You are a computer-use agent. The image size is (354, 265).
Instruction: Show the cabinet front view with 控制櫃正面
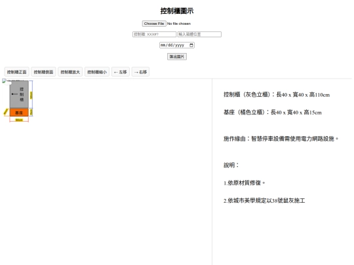[x=16, y=72]
